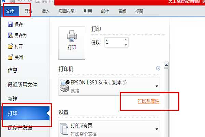Open the 打印机属性 printer properties link
This screenshot has width=205, height=137.
click(149, 101)
